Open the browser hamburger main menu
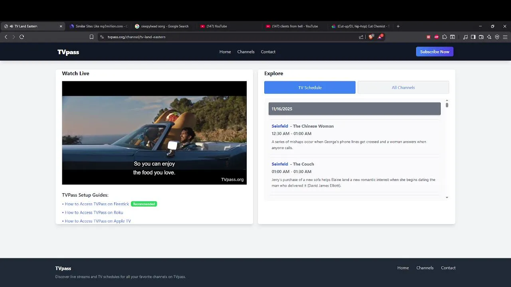The width and height of the screenshot is (511, 287). 505,37
